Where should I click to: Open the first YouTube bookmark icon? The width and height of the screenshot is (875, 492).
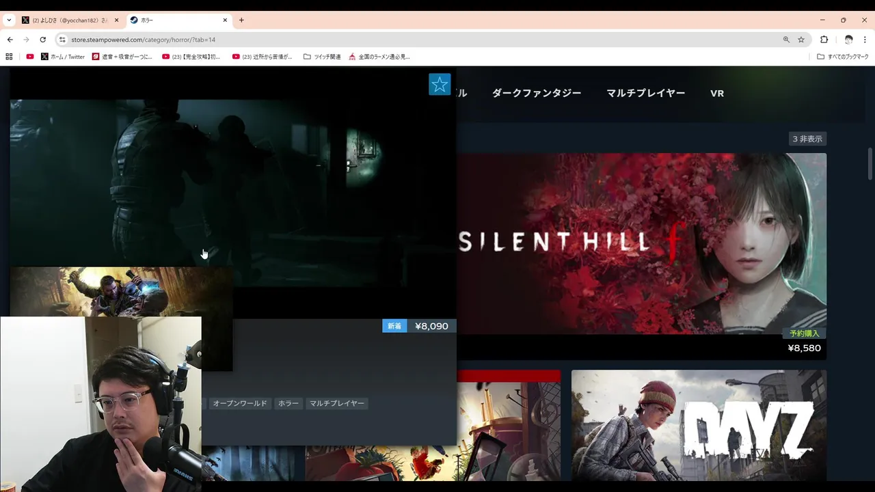[29, 57]
